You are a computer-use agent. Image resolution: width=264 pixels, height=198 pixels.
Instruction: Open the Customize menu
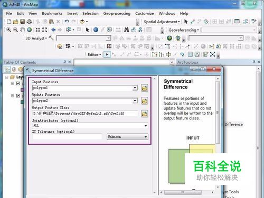tap(145, 13)
